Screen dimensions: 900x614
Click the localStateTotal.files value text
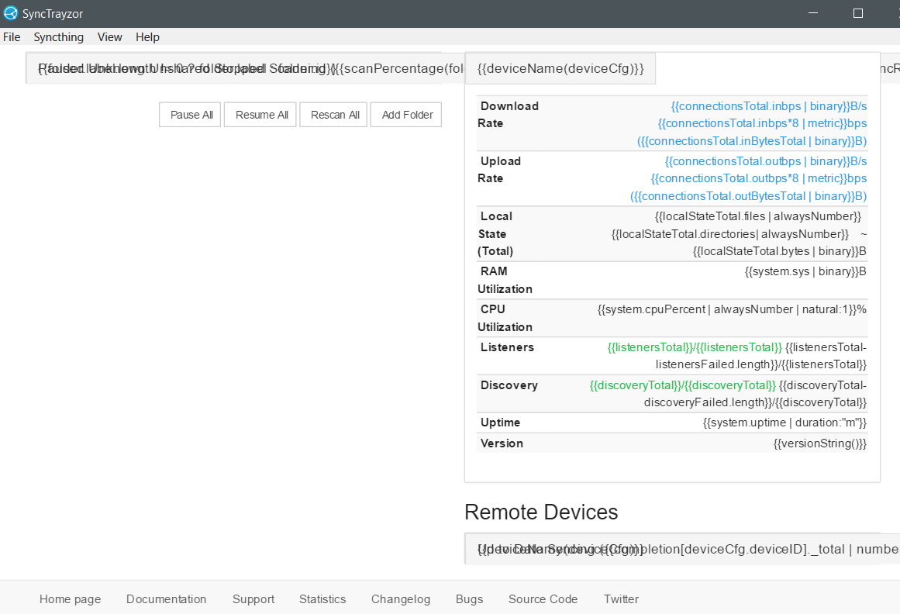758,216
